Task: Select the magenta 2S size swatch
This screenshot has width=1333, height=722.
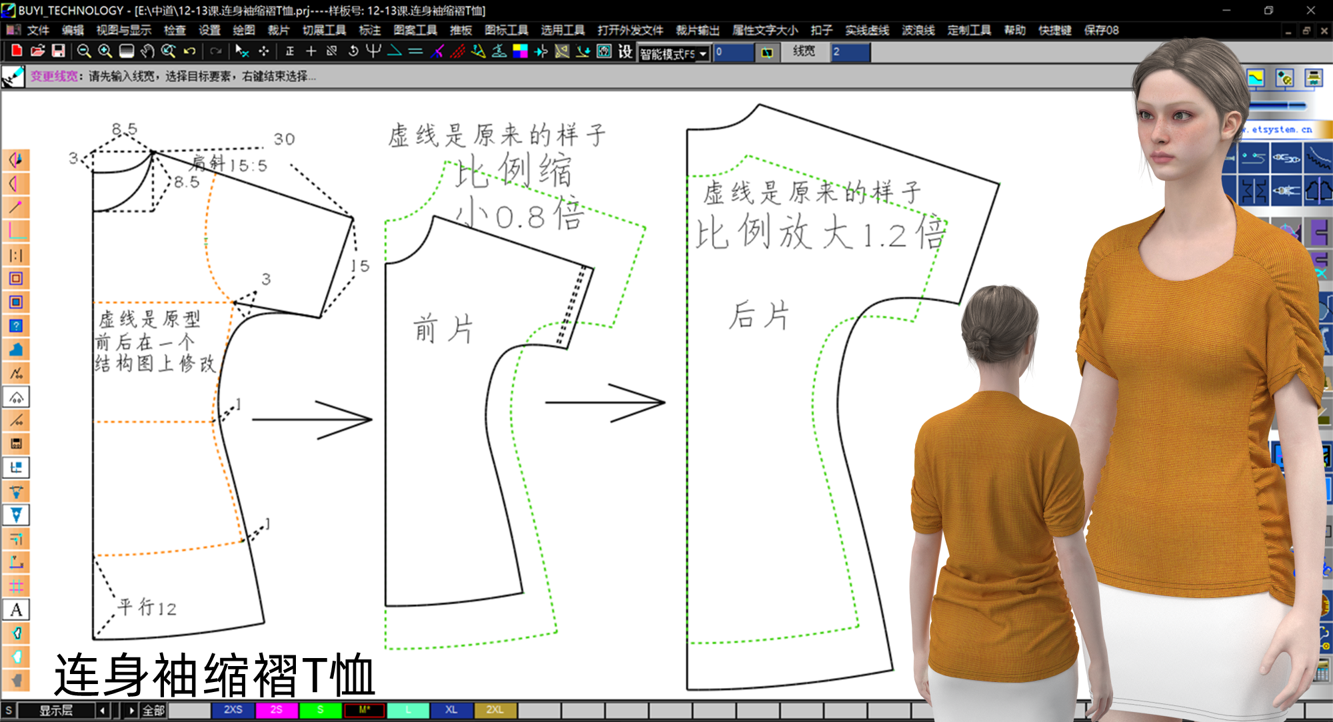Action: coord(277,710)
